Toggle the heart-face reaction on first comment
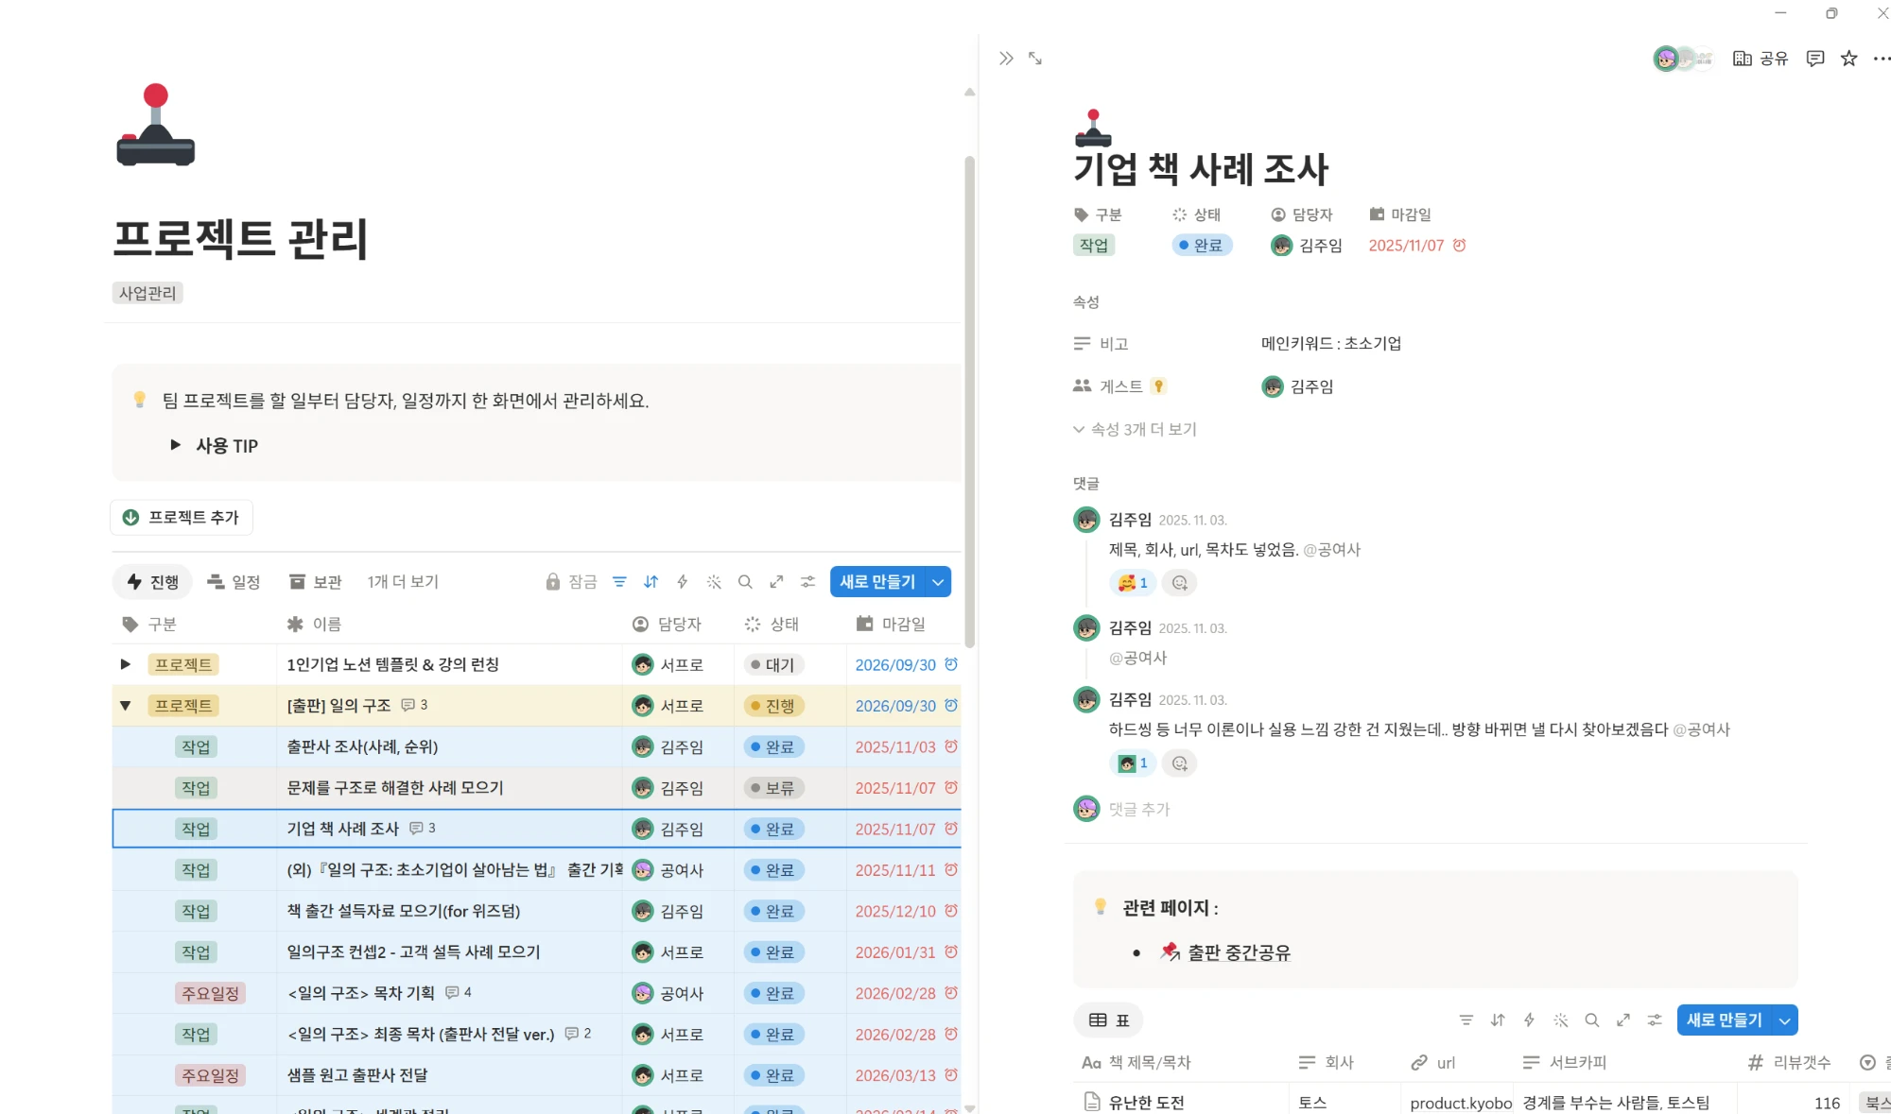Viewport: 1891px width, 1114px height. point(1133,583)
